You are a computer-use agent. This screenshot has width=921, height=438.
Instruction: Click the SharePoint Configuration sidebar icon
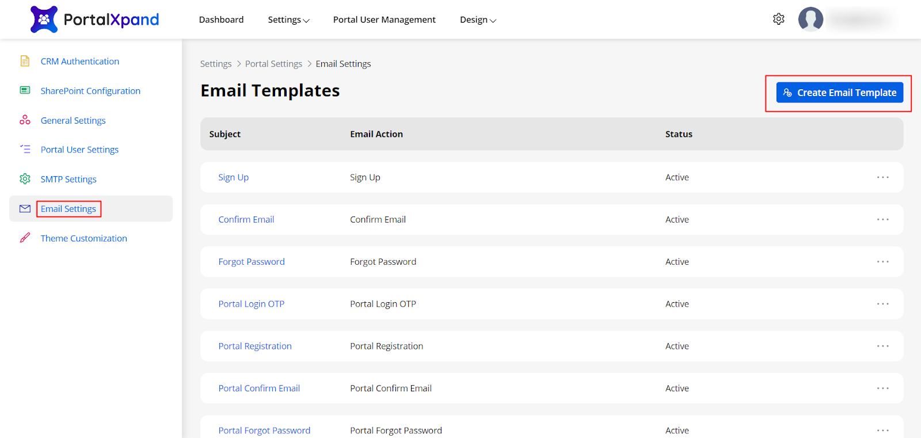coord(25,90)
